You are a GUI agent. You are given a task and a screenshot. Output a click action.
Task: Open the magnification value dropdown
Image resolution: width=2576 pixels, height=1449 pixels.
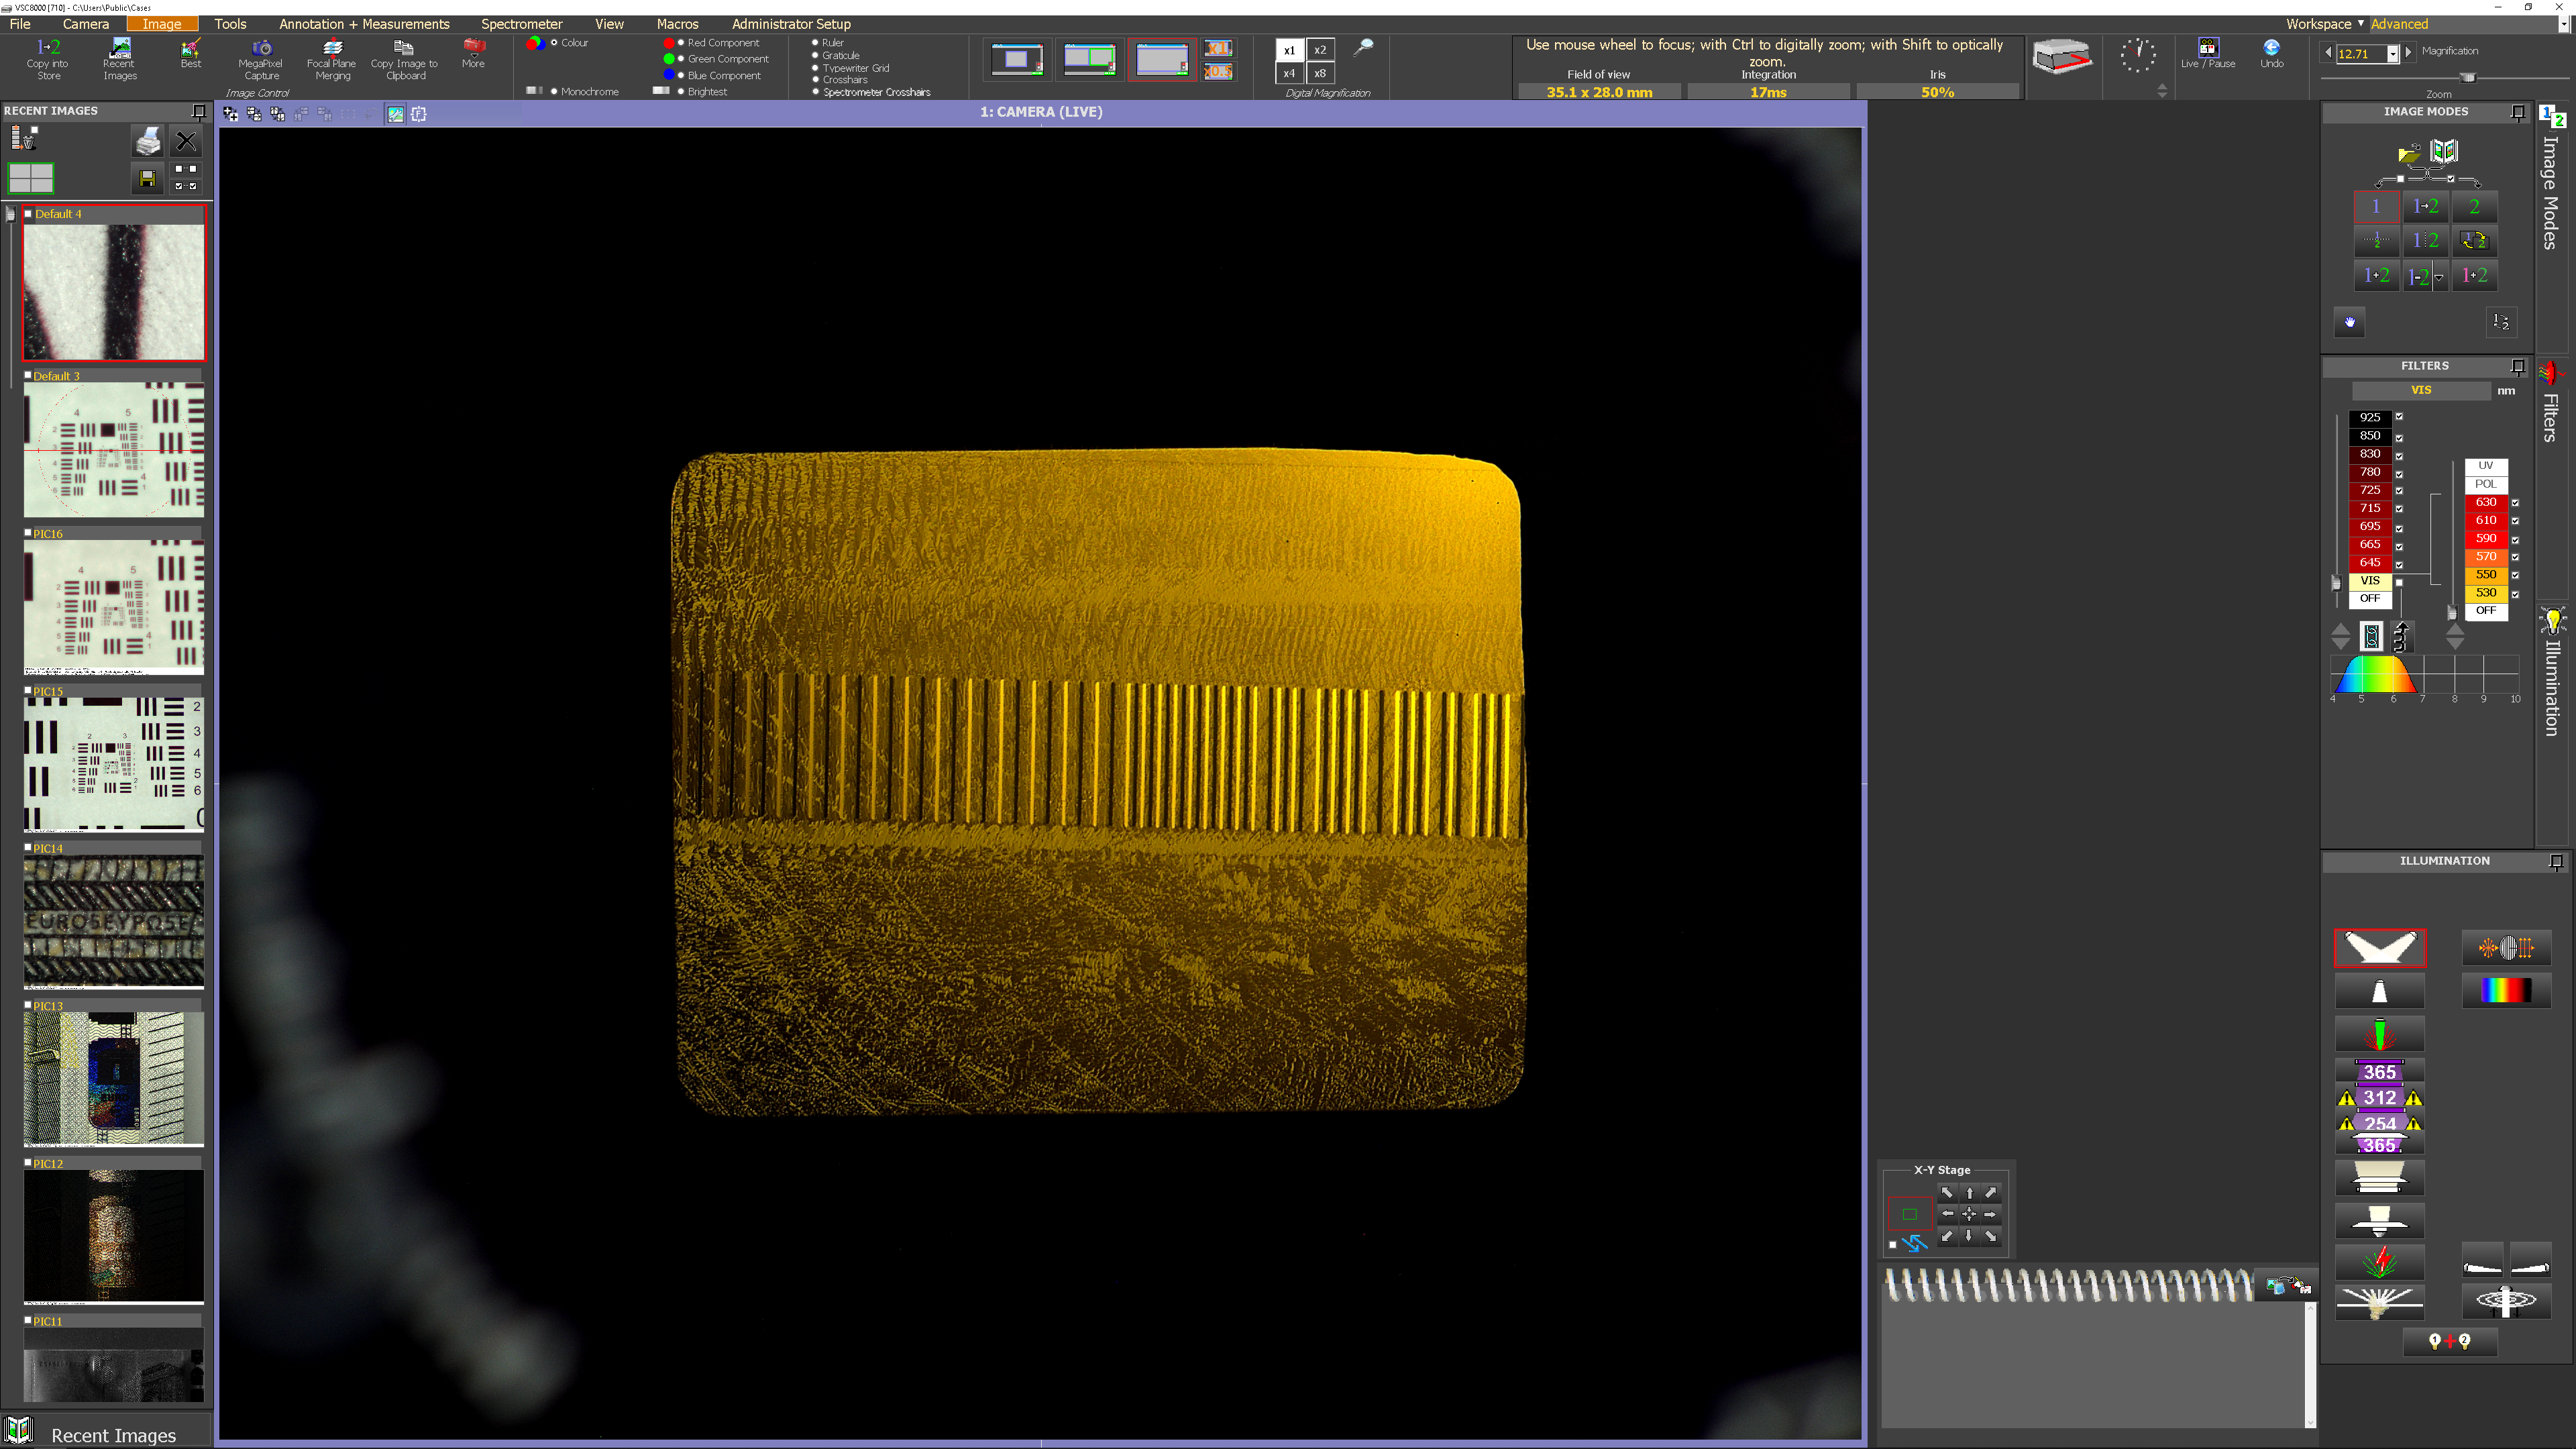click(x=2392, y=54)
